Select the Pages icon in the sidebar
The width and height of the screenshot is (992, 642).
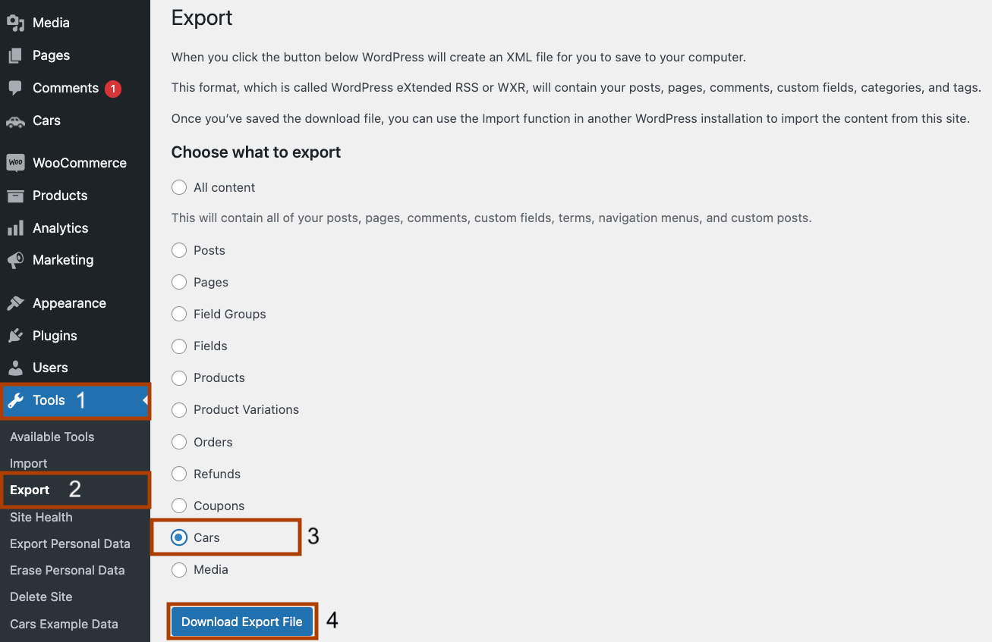(16, 55)
